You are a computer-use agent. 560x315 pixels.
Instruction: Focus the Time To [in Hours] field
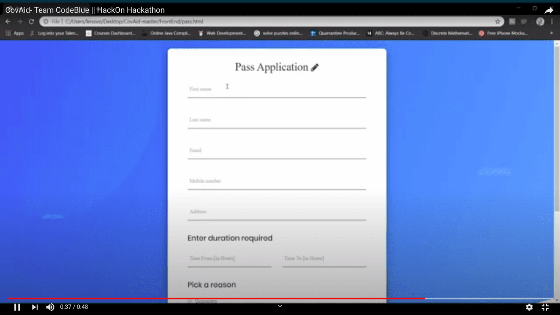tap(324, 259)
